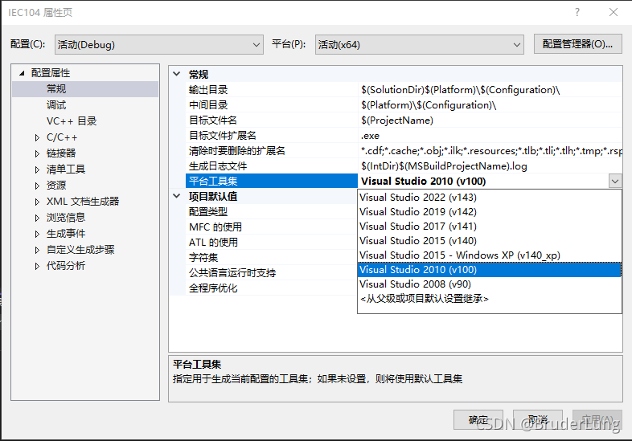Click the *.cdf;*.cache extensions value

[491, 151]
